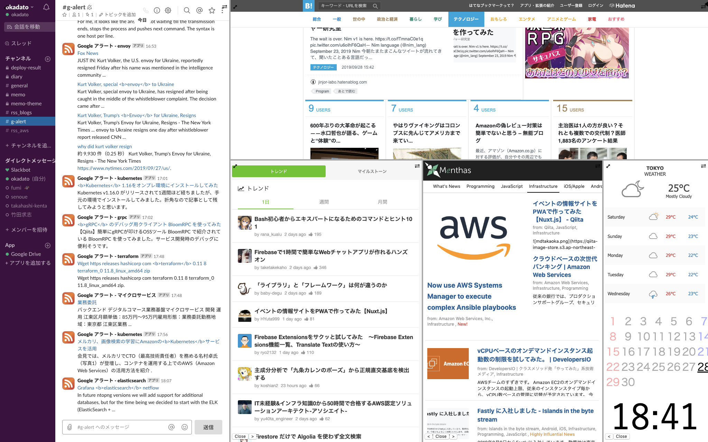Image resolution: width=708 pixels, height=442 pixels.
Task: Click the Hatena B! logo
Action: coord(308,6)
